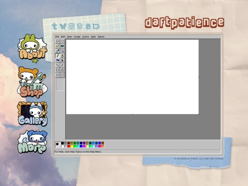Select the Text tool
This screenshot has width=248, height=186.
coord(62,61)
